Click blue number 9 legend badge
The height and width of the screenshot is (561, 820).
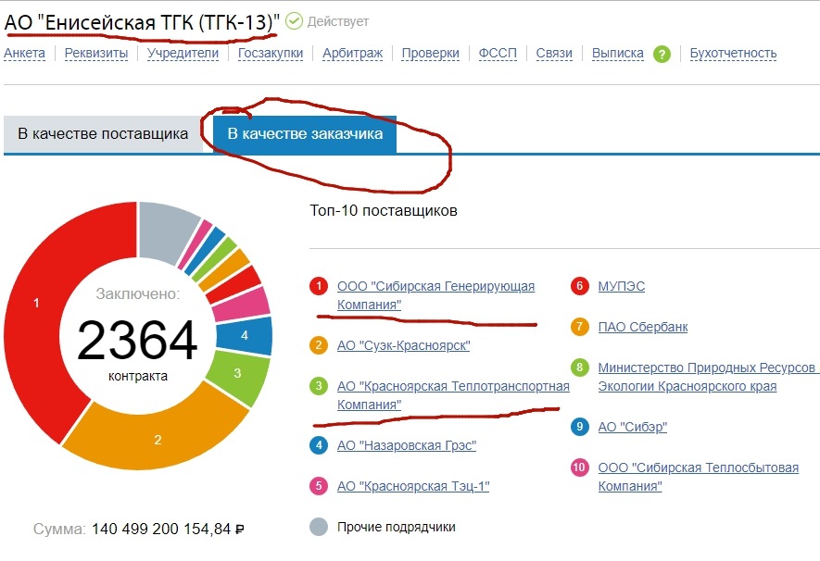click(x=579, y=427)
